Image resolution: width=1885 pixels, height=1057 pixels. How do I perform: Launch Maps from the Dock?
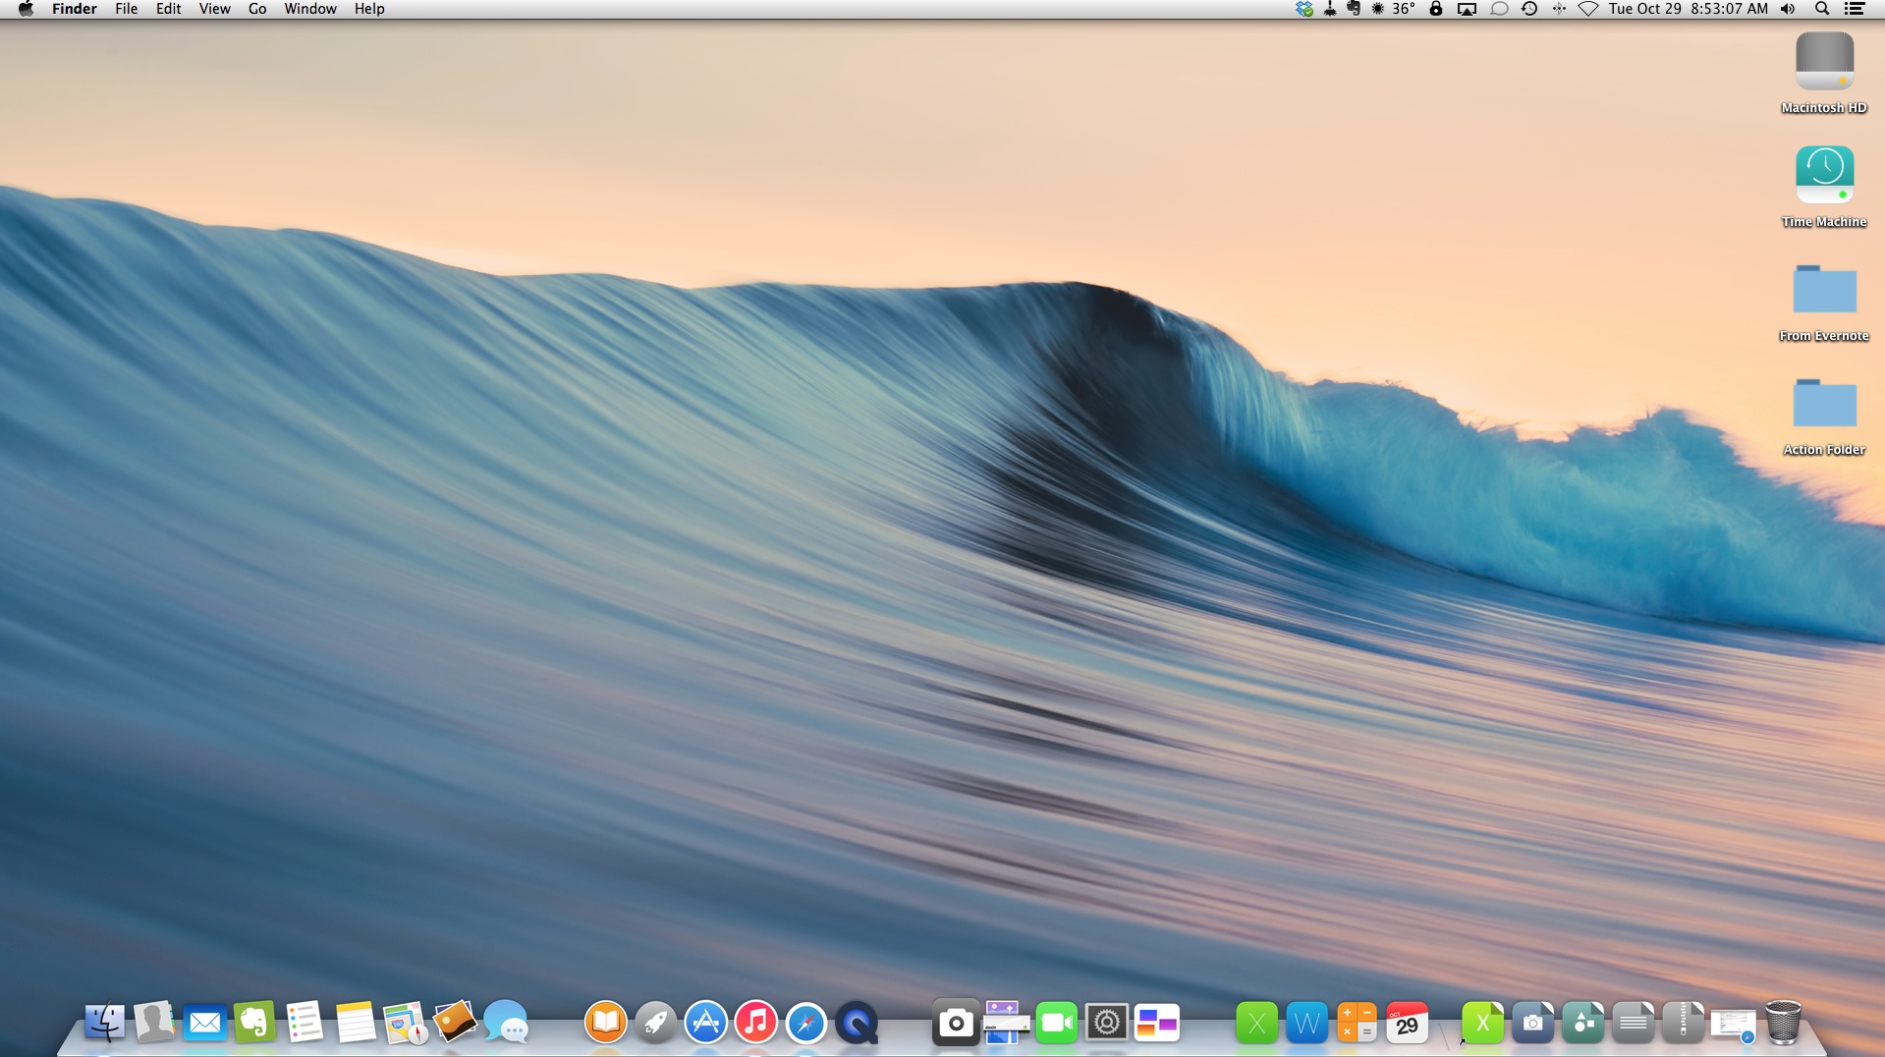click(405, 1023)
